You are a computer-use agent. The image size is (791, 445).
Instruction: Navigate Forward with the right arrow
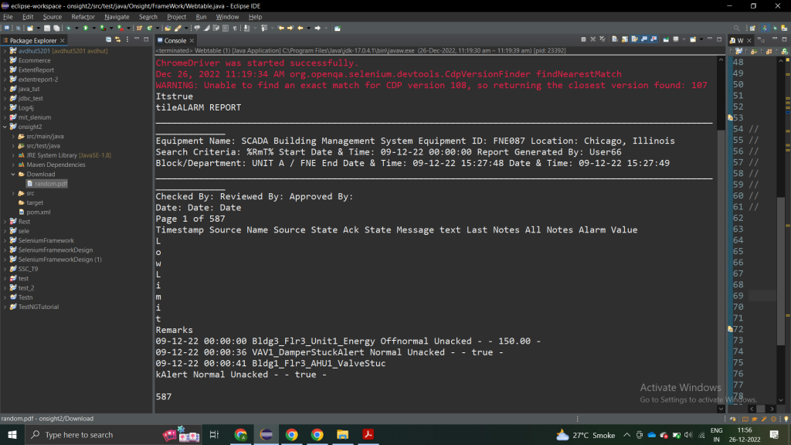(x=317, y=29)
